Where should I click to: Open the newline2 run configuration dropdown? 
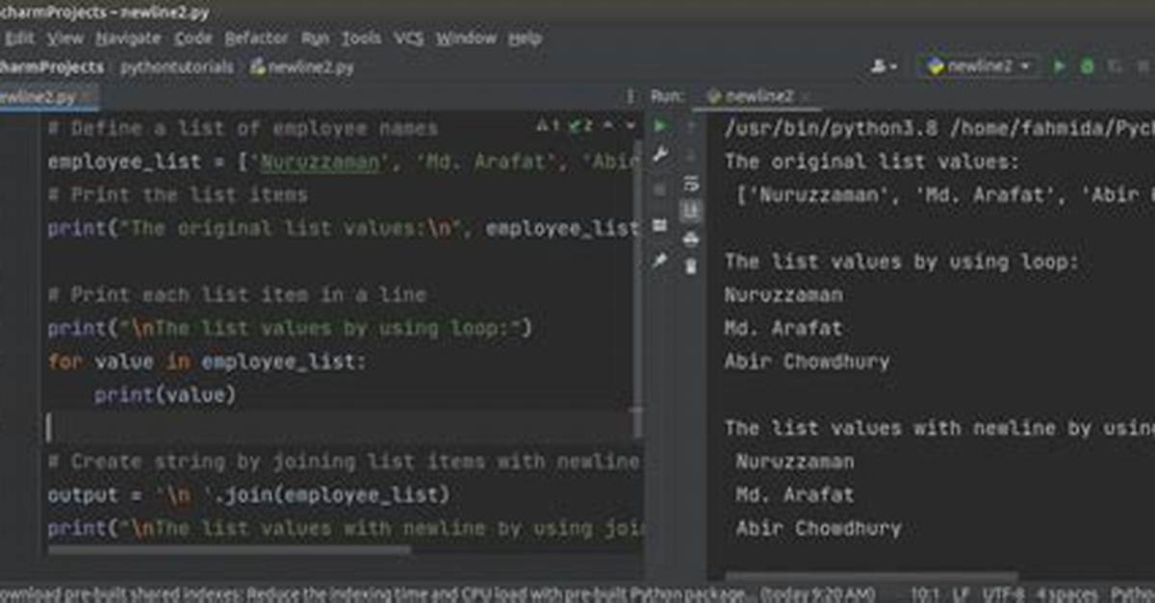pyautogui.click(x=978, y=66)
